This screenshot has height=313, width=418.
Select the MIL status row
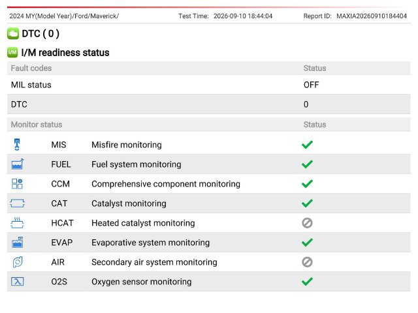[x=209, y=85]
